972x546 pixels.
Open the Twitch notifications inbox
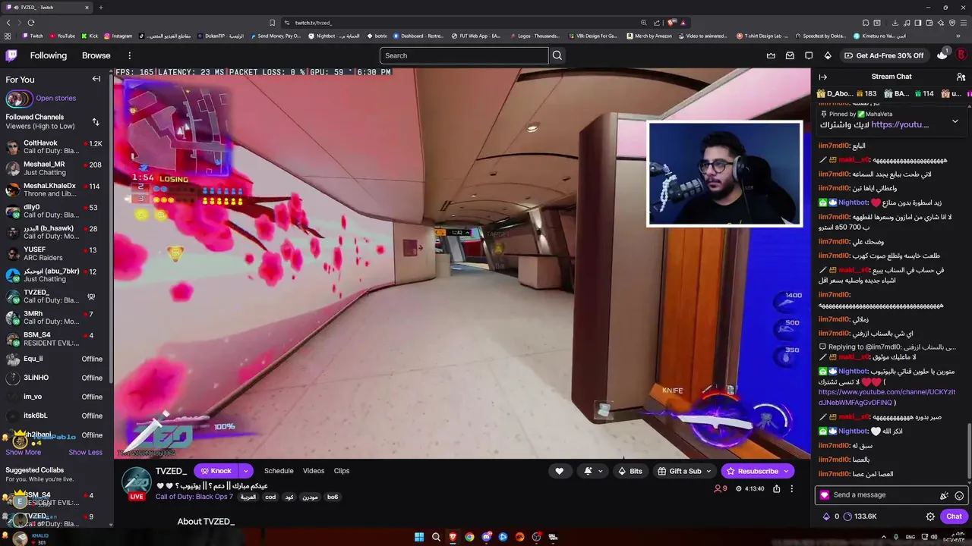[790, 55]
